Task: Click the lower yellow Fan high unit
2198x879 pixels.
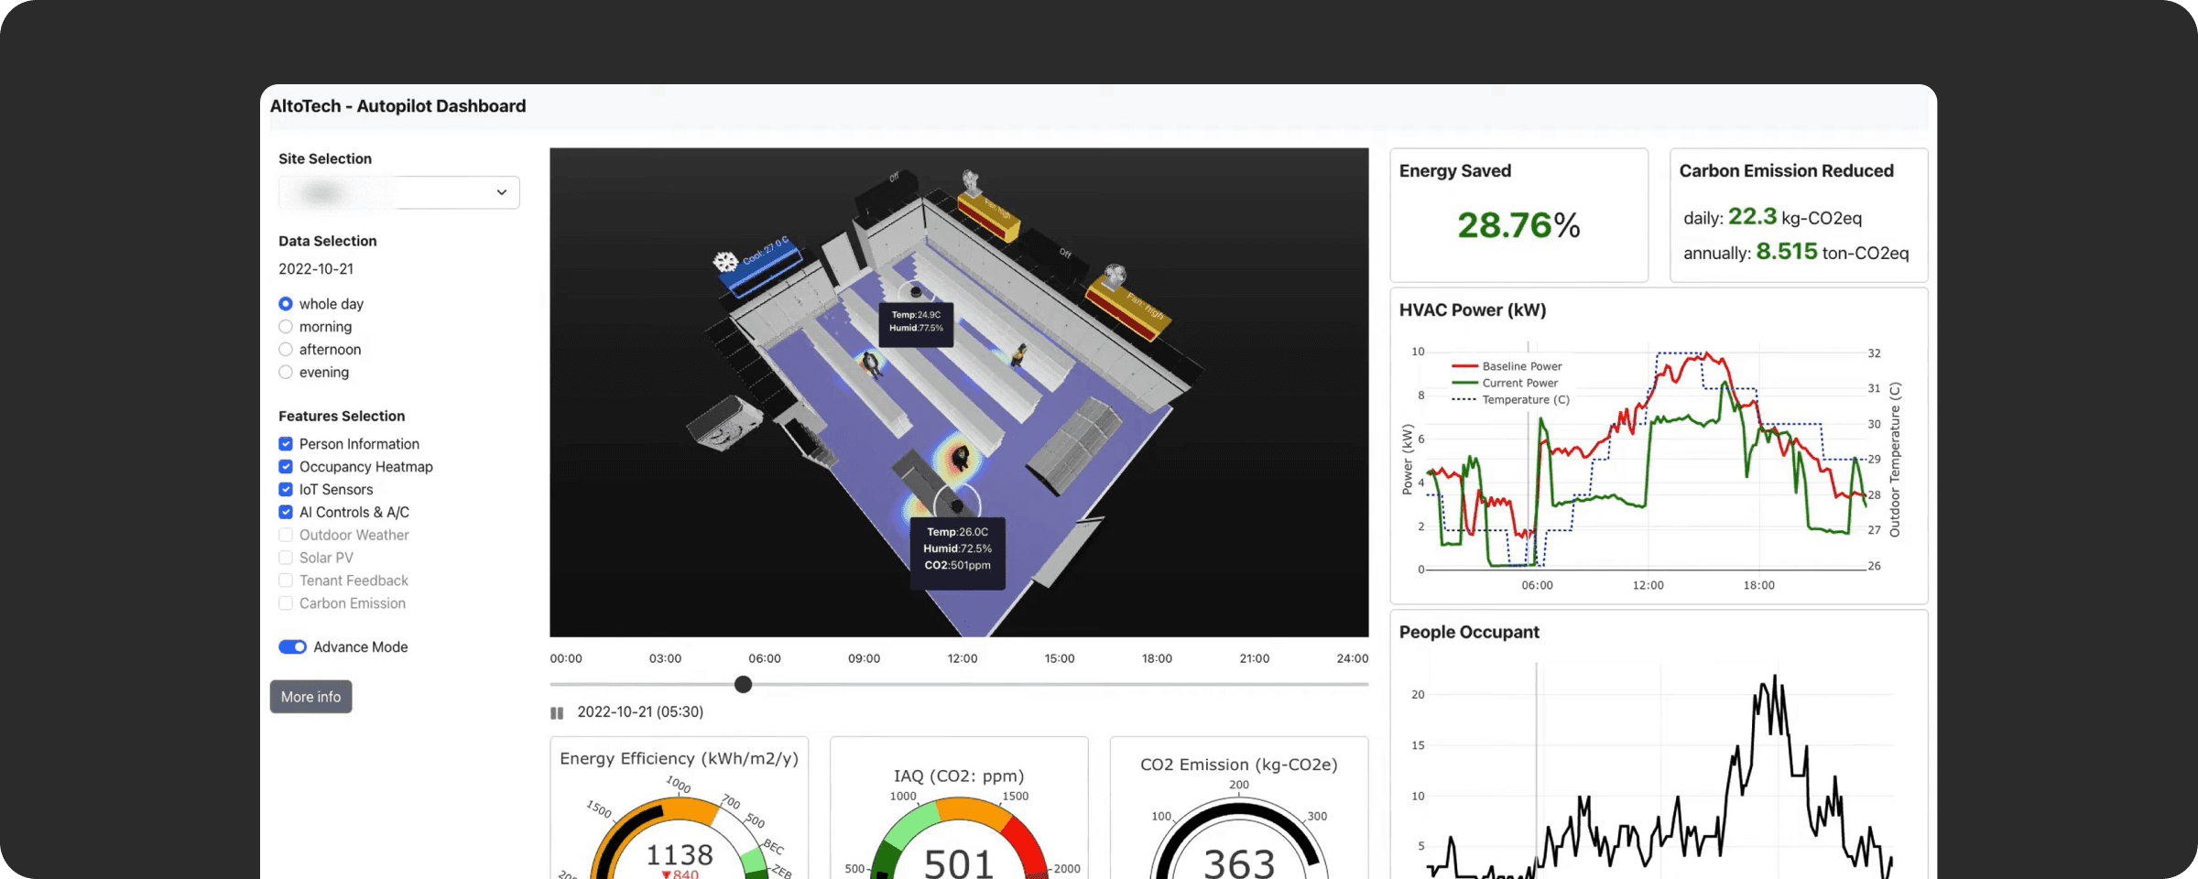Action: (x=1129, y=307)
